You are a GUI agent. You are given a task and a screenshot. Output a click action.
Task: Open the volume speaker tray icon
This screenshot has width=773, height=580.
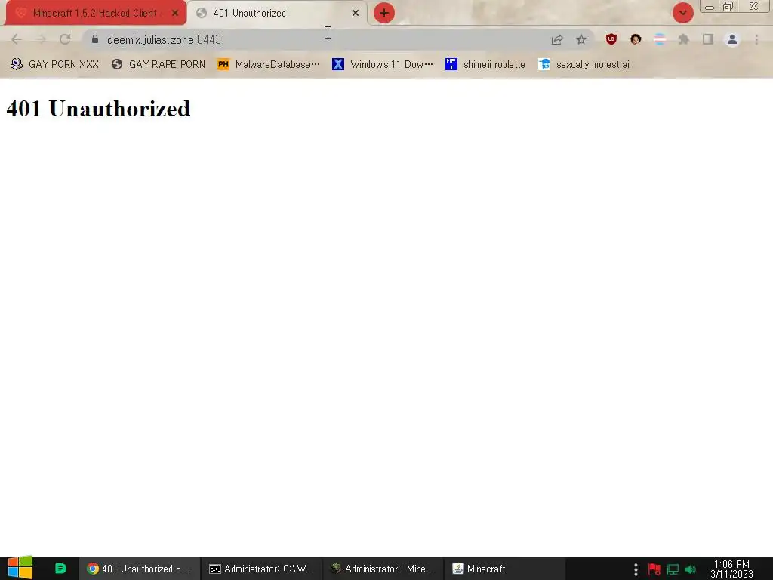tap(690, 569)
